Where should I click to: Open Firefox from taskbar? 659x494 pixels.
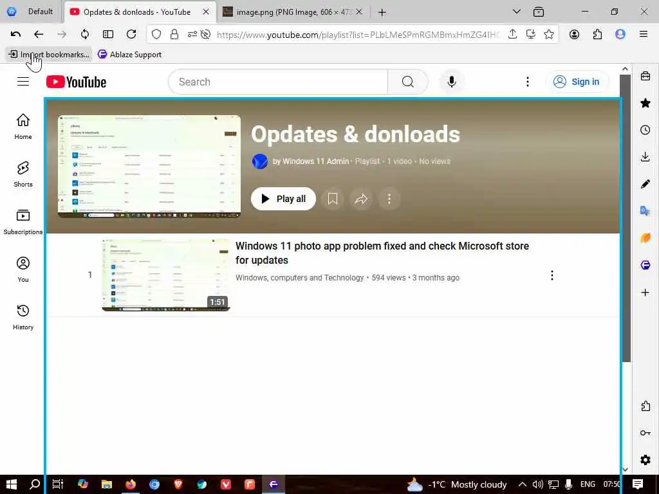click(131, 484)
